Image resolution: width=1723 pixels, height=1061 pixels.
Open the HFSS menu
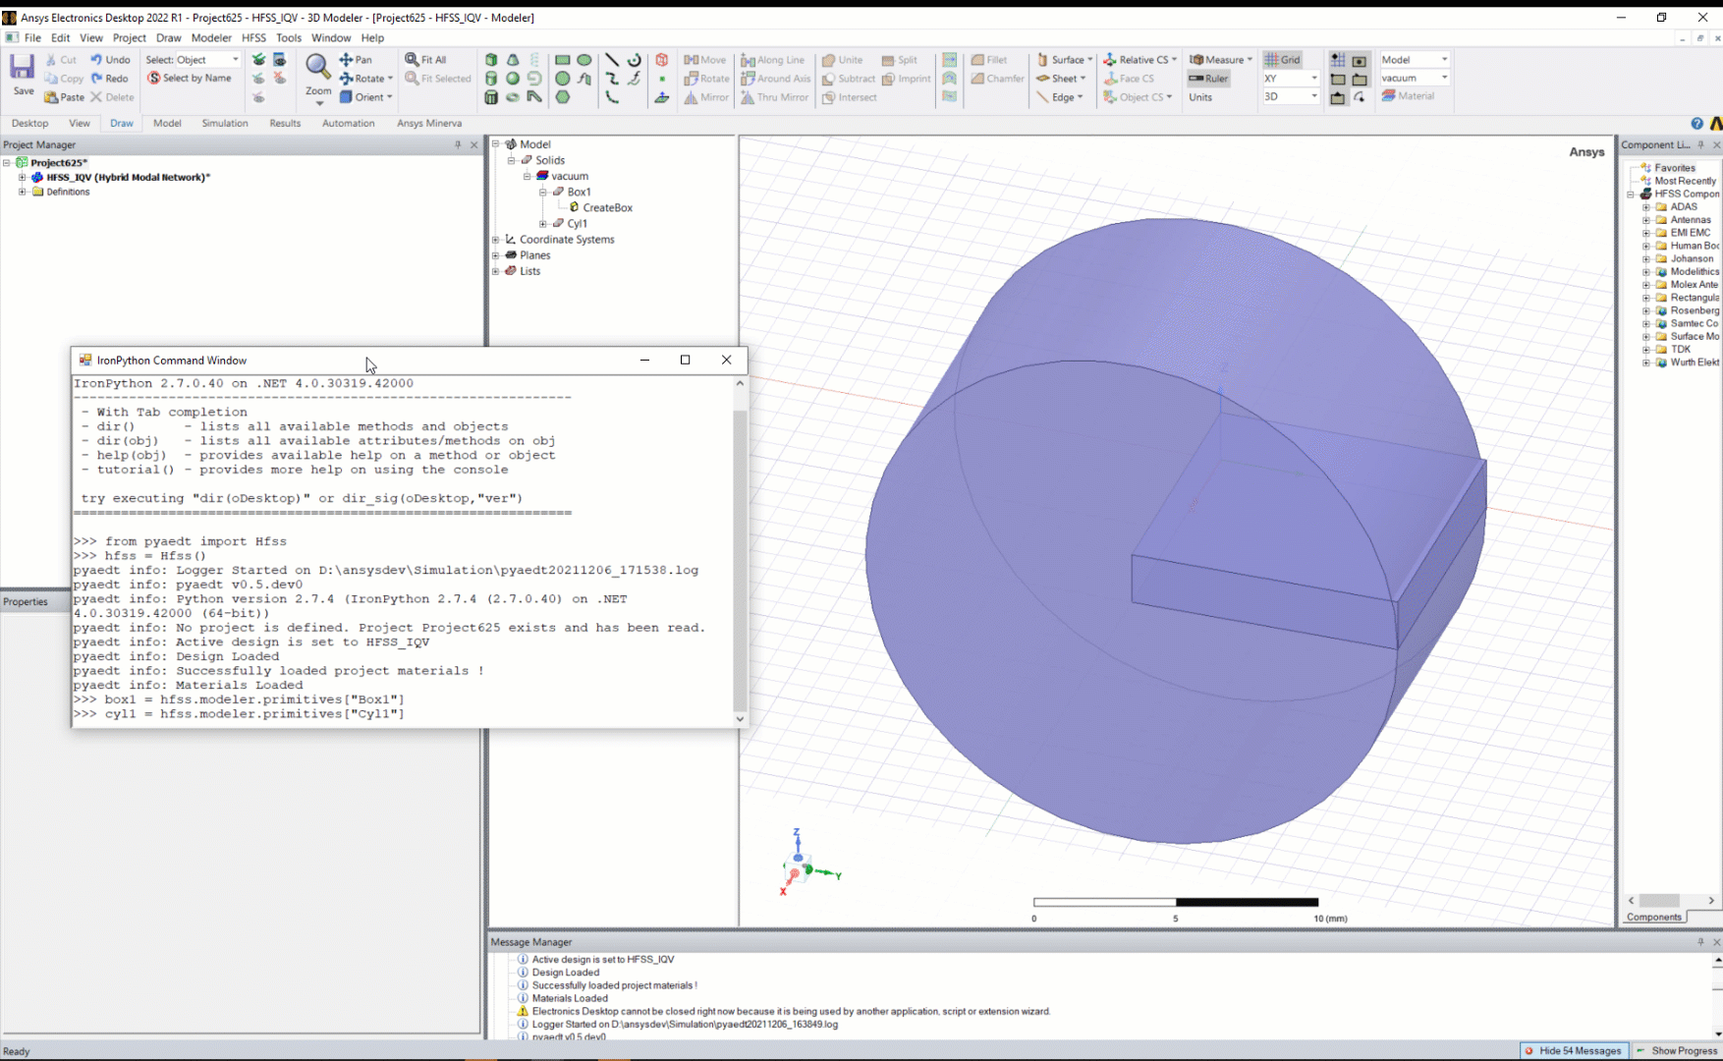(253, 37)
